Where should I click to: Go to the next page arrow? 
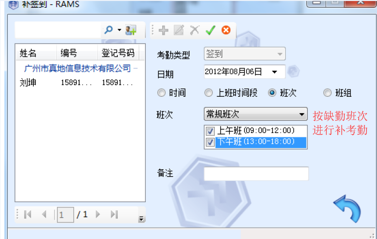tap(98, 214)
